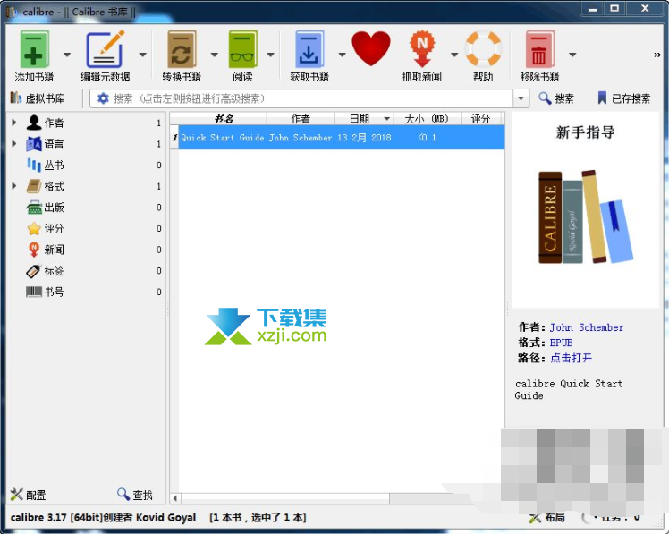Open Convert books dropdown arrow

tap(214, 55)
